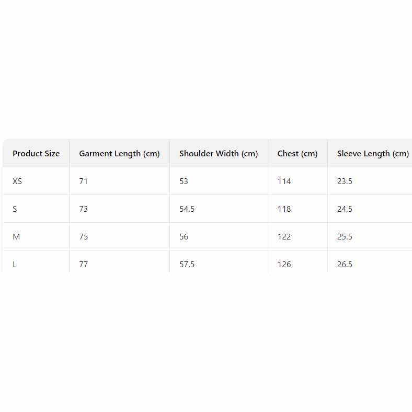The height and width of the screenshot is (412, 412).
Task: Click the Product Size column header
Action: click(x=36, y=154)
